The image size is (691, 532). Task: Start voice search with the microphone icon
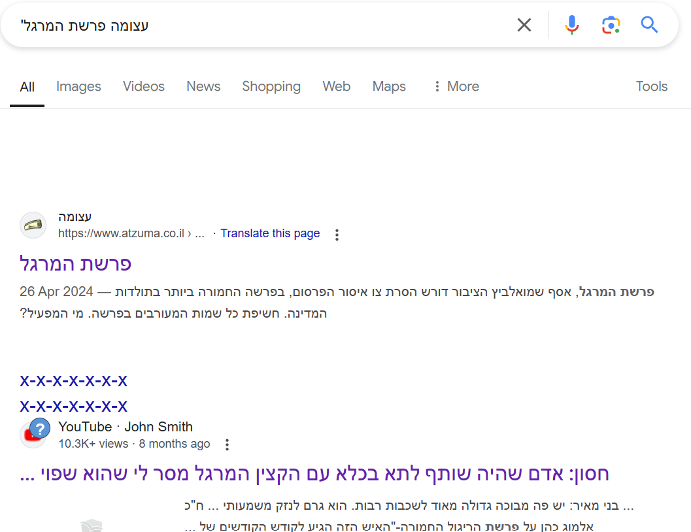[571, 24]
